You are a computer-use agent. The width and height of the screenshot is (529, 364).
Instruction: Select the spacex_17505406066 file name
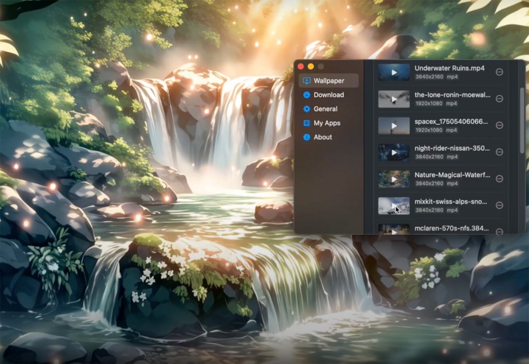451,122
